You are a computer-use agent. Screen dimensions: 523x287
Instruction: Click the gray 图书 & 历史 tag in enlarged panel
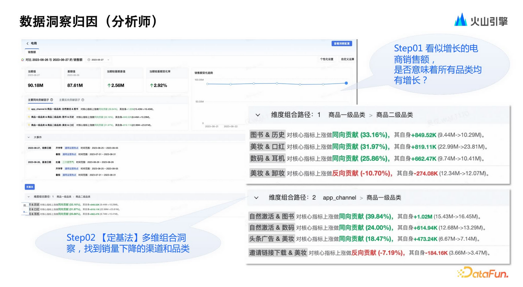[267, 135]
